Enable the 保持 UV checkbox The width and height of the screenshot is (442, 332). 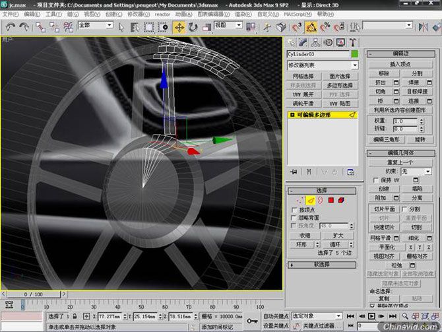(376, 180)
